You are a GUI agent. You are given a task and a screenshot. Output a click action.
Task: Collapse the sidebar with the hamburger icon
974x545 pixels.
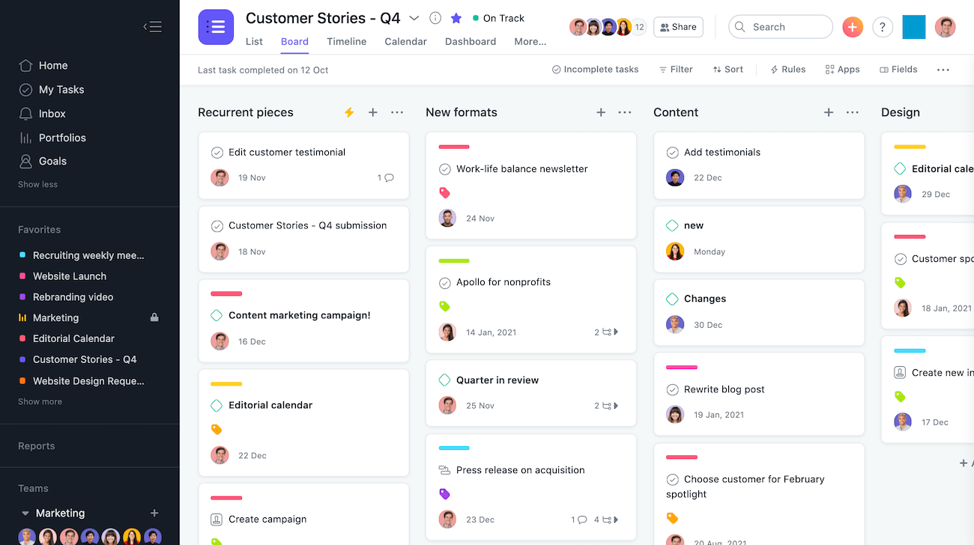click(153, 27)
